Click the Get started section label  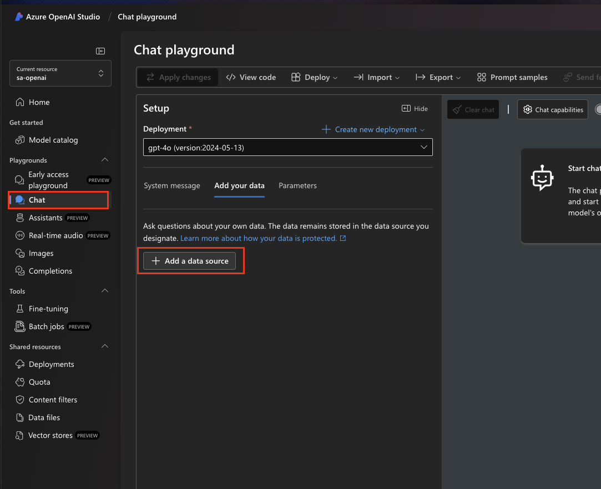click(x=26, y=123)
